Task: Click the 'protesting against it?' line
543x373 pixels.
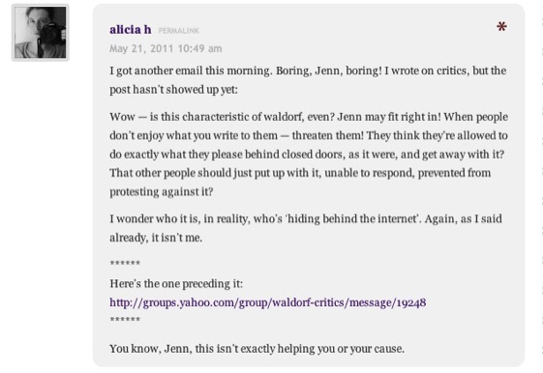Action: (162, 192)
